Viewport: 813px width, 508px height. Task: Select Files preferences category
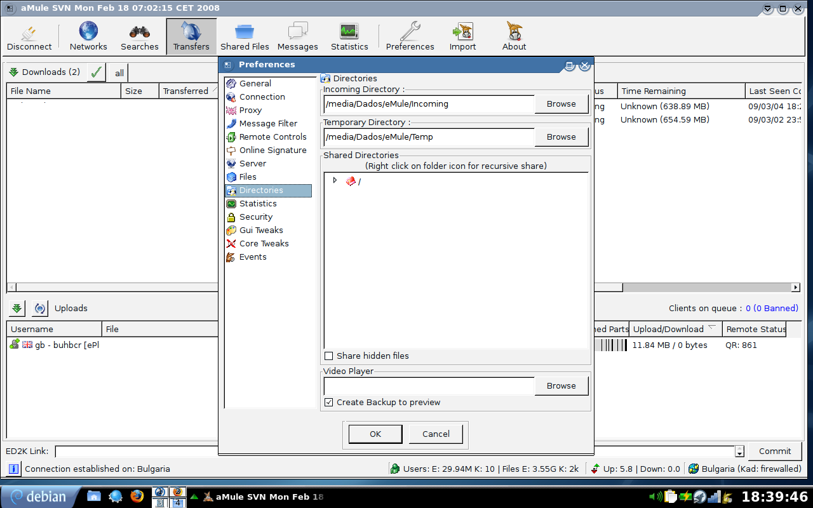(248, 177)
